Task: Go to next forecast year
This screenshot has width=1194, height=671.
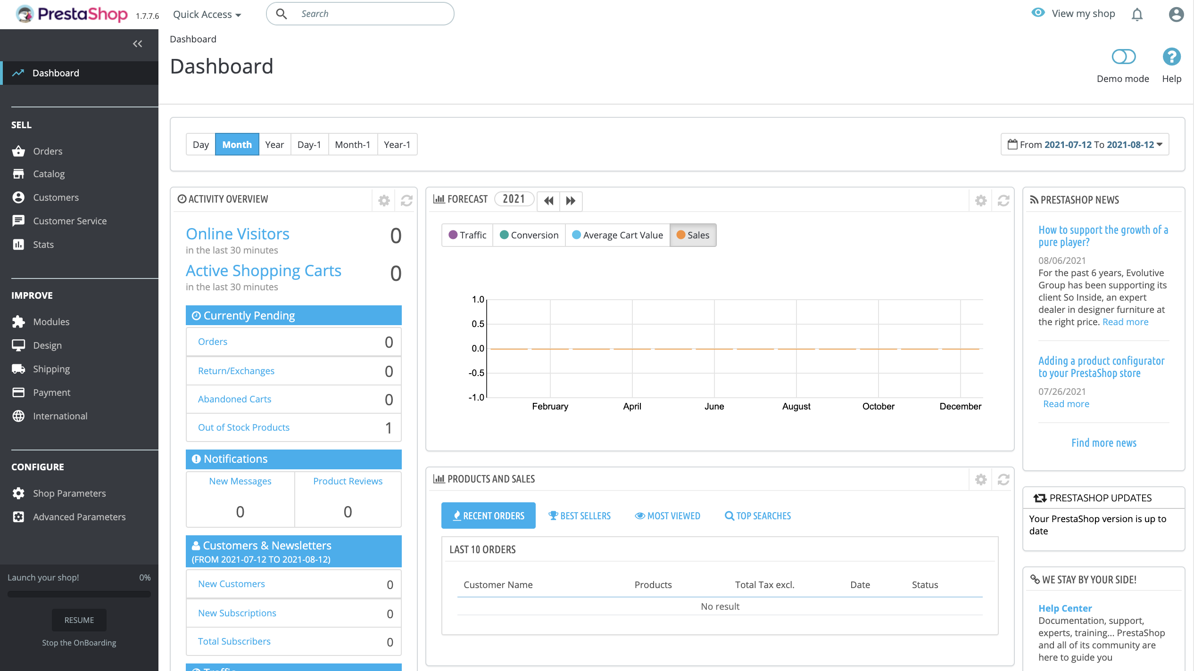Action: 571,201
